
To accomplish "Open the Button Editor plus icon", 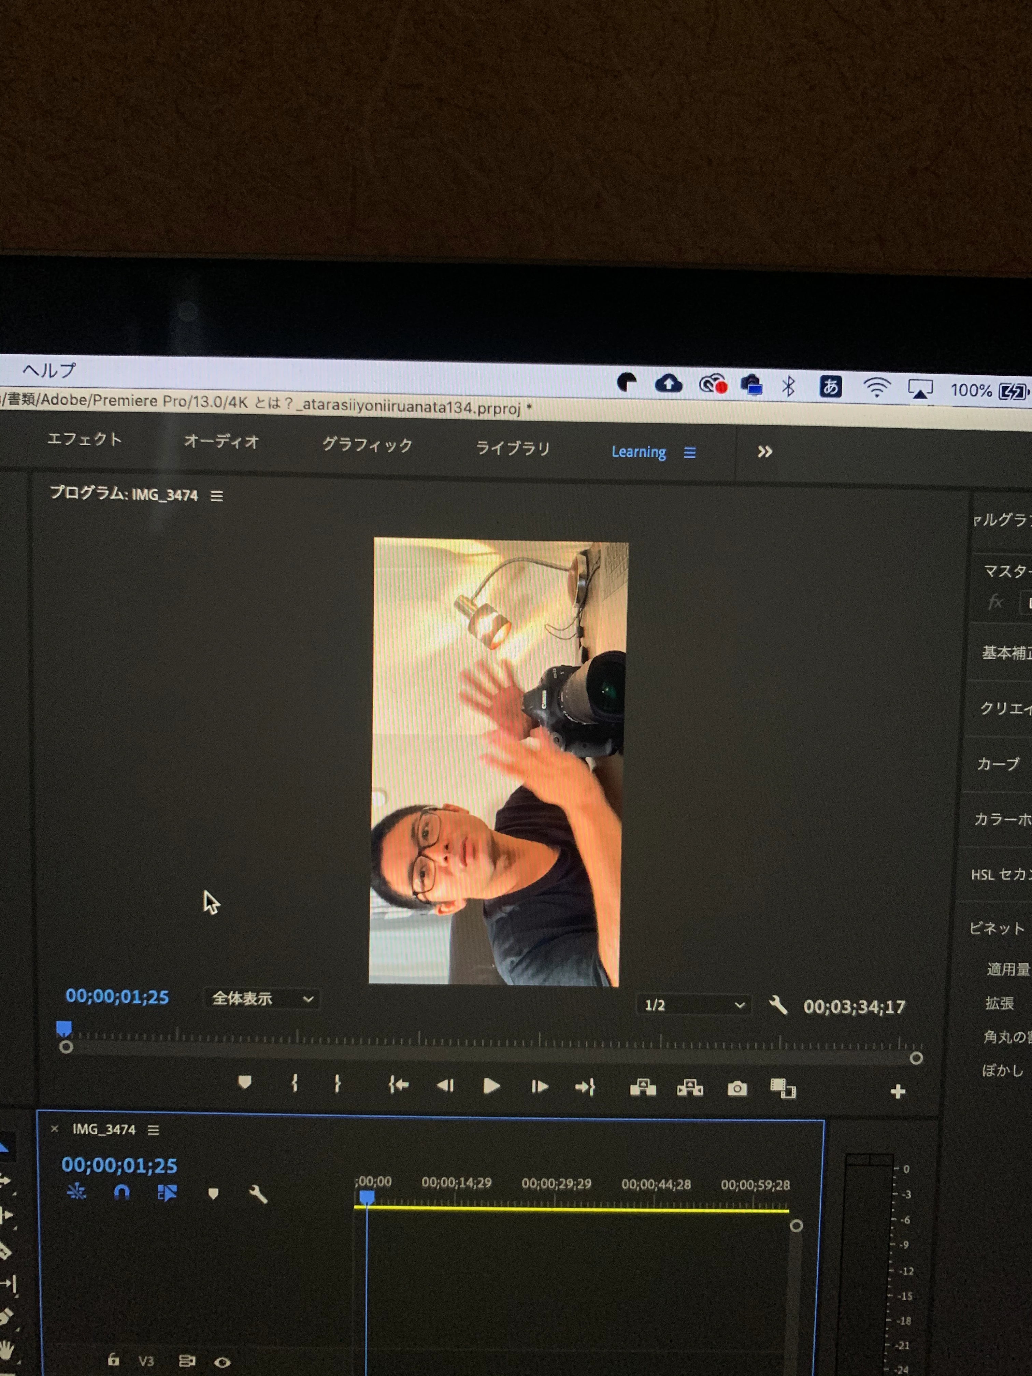I will coord(898,1091).
